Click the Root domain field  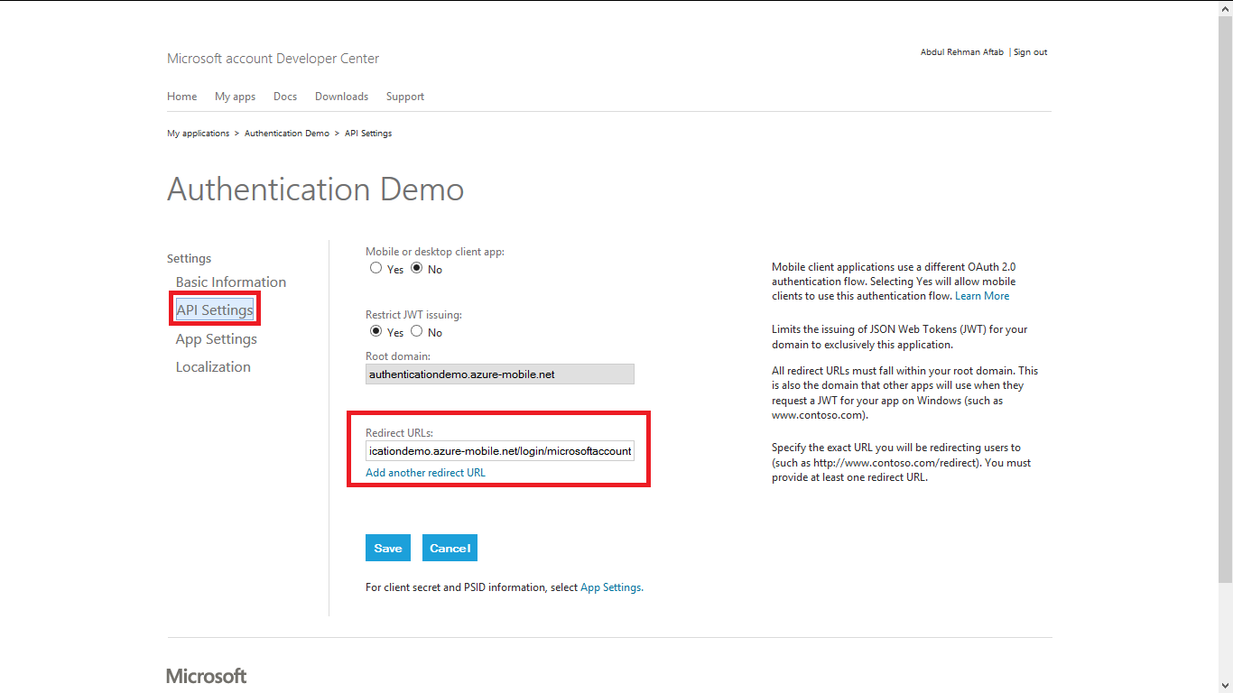[500, 374]
